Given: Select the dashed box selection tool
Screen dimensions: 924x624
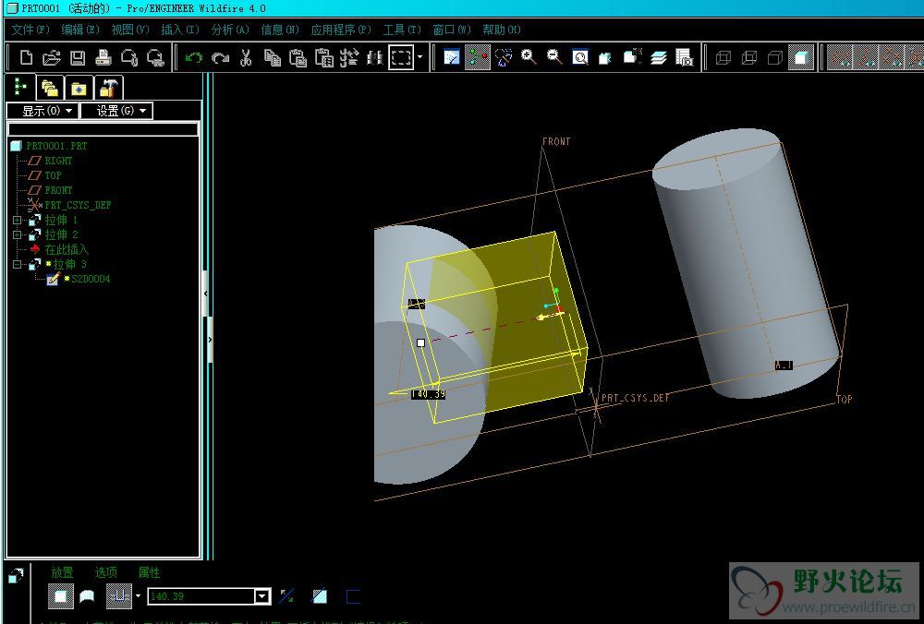Looking at the screenshot, I should (x=401, y=57).
